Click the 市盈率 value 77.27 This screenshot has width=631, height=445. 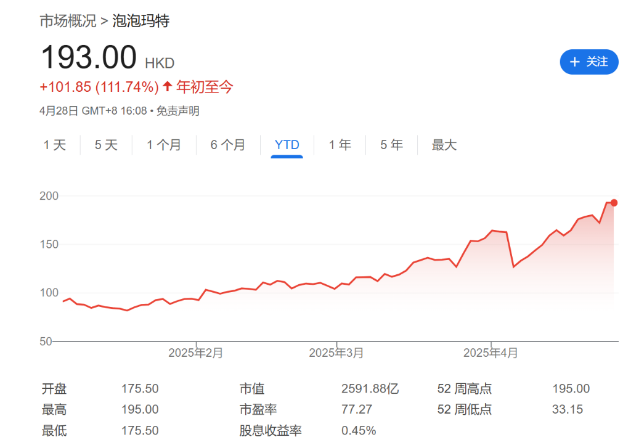click(x=357, y=410)
